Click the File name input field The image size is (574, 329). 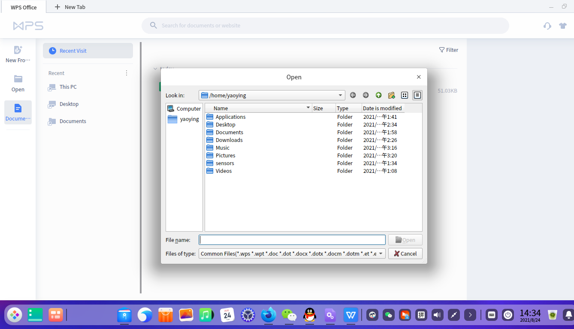[x=292, y=240]
